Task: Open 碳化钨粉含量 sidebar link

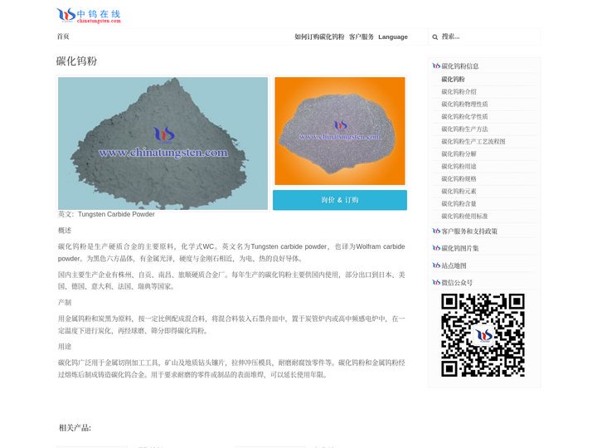Action: click(459, 204)
